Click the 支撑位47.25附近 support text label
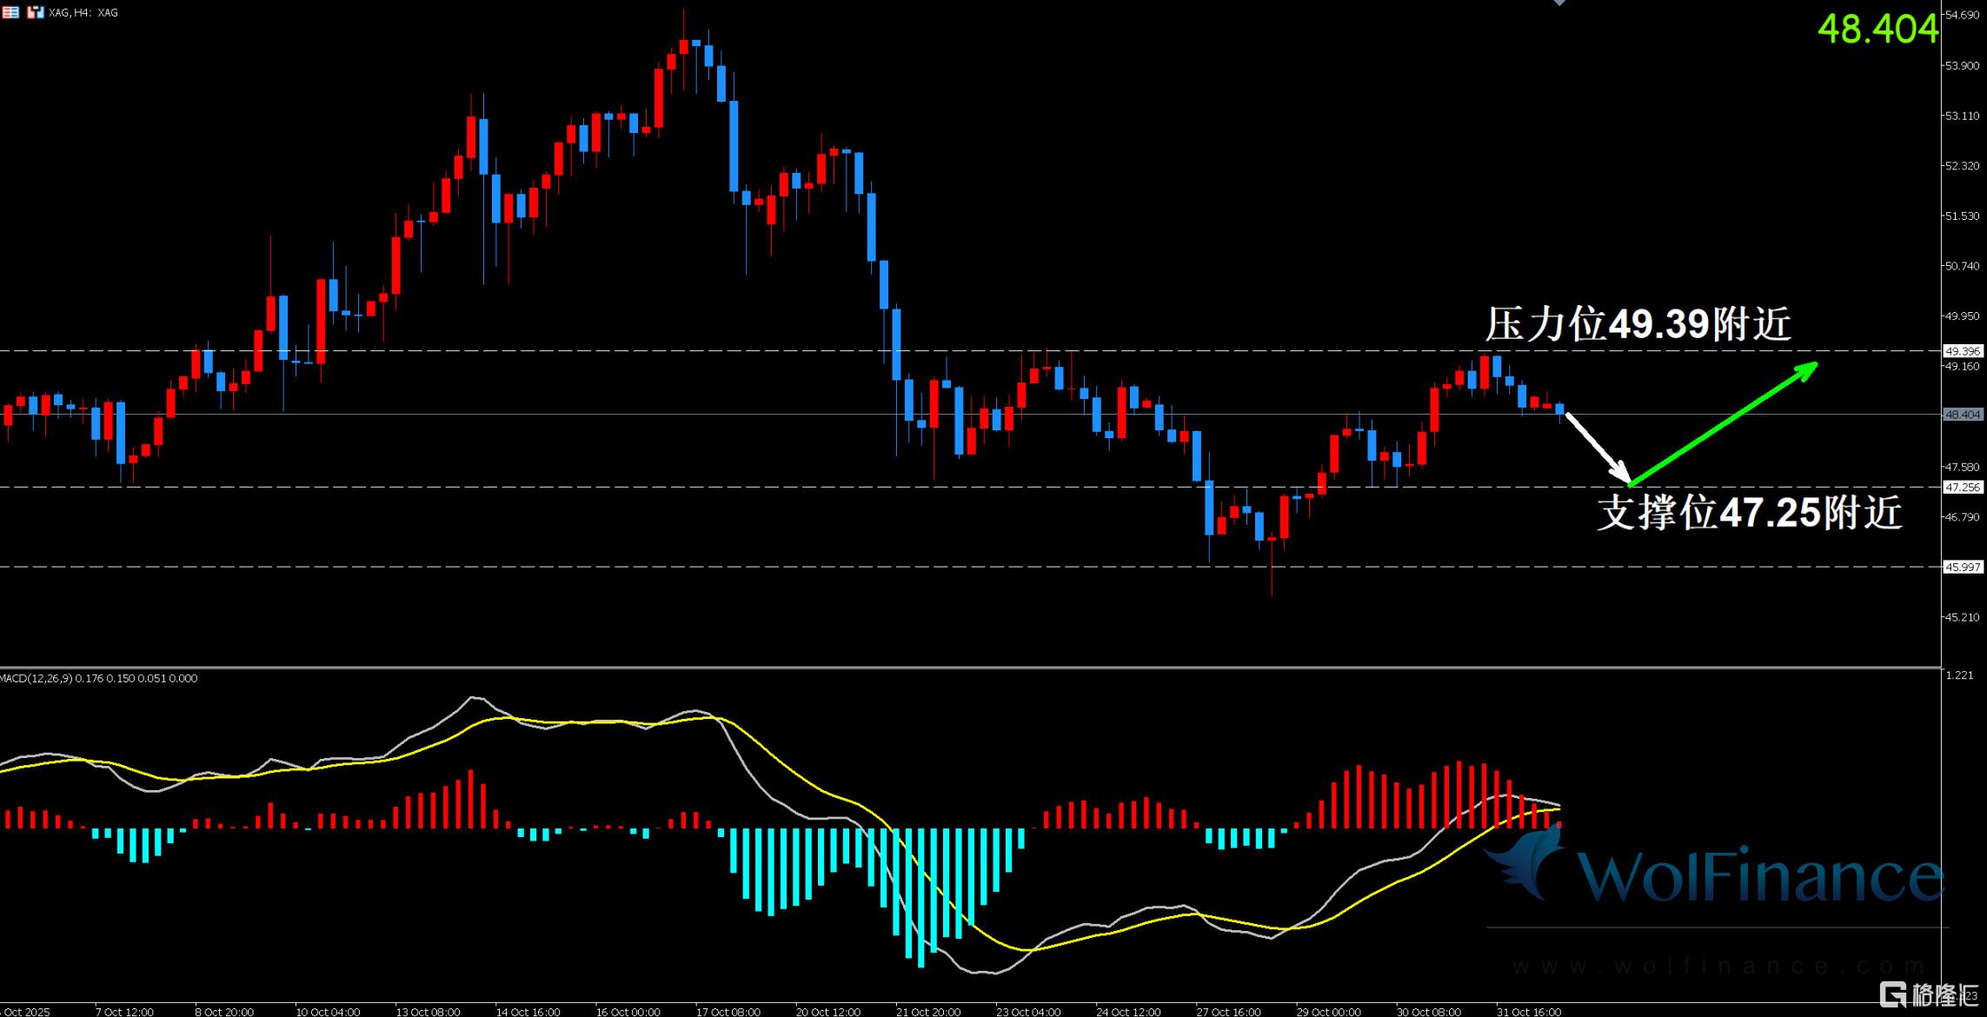 (x=1749, y=513)
